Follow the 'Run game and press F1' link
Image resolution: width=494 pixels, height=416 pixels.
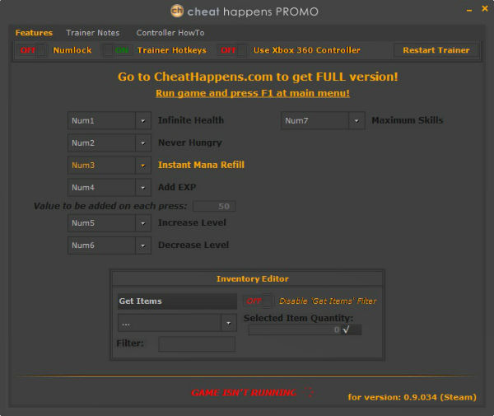tap(253, 93)
